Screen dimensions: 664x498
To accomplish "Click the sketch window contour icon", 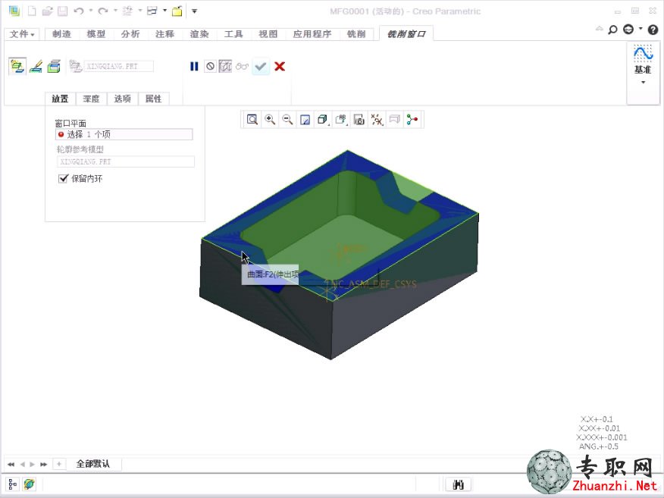I will click(x=36, y=67).
